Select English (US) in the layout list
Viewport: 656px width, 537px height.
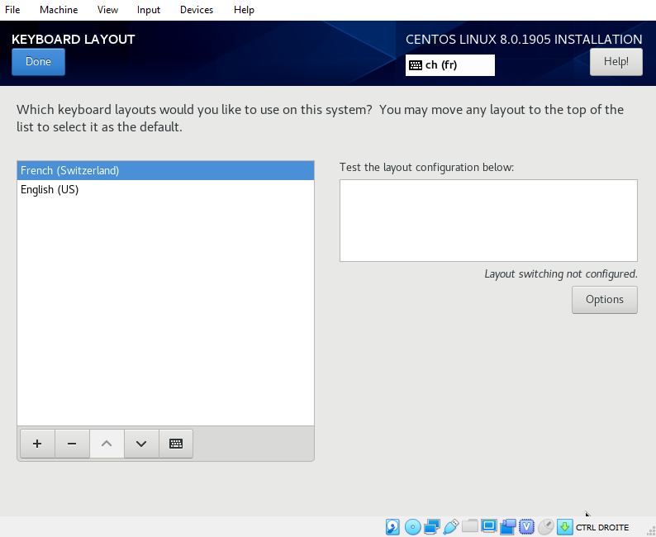(x=50, y=190)
